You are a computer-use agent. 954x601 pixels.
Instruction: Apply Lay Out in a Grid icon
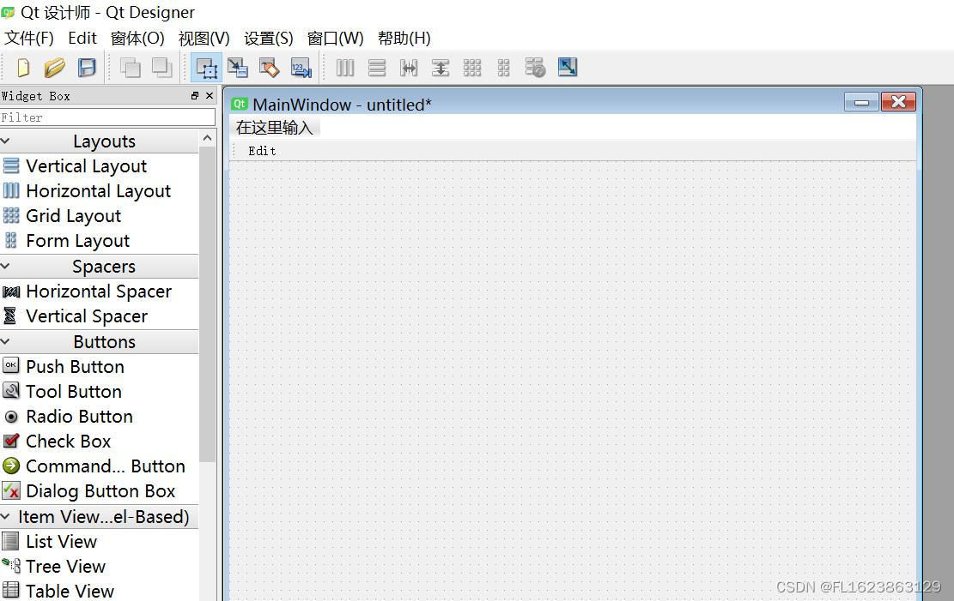[x=472, y=68]
